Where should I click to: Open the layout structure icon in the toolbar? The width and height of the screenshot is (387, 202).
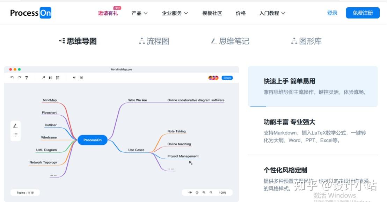[50, 78]
